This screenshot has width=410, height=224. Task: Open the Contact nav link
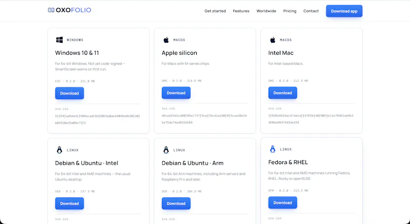(311, 11)
